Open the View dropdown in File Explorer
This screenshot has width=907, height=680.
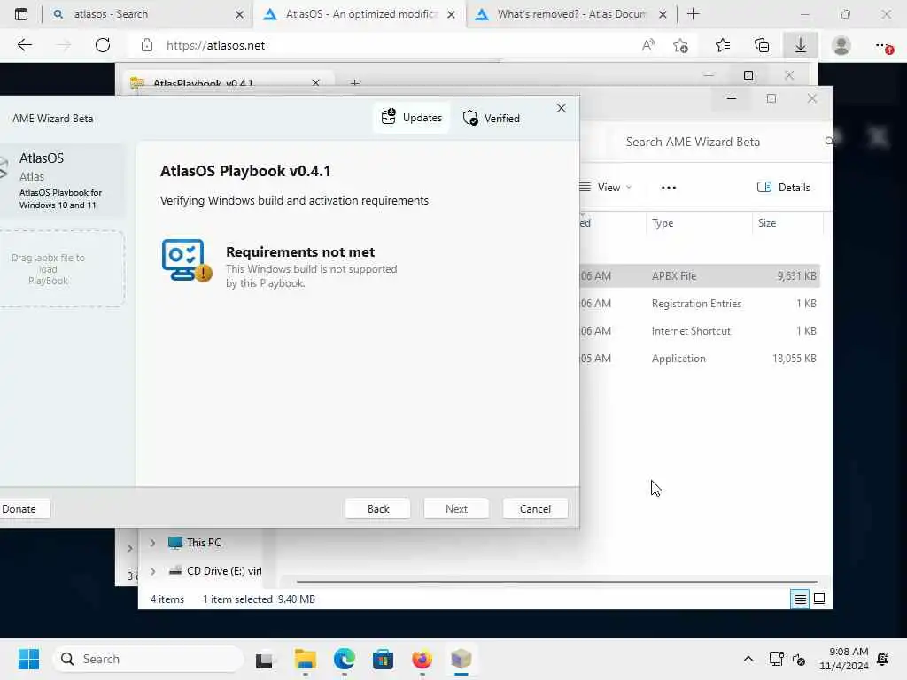pos(606,188)
